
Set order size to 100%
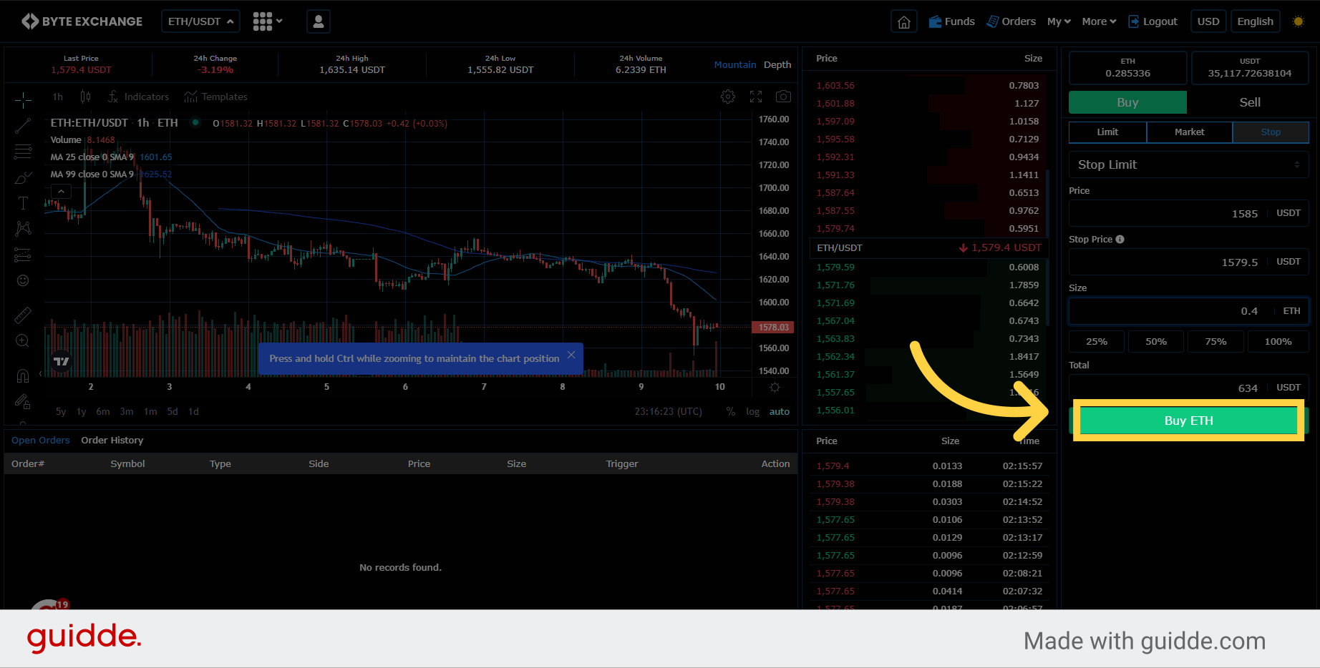point(1278,342)
